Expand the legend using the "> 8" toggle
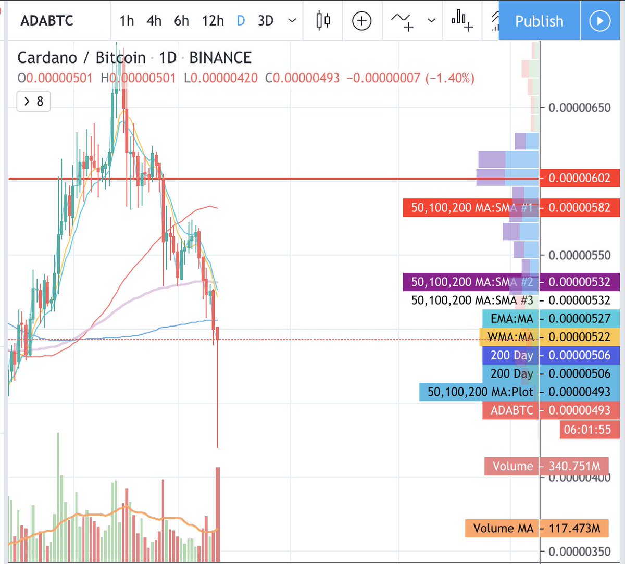625x564 pixels. pos(33,102)
